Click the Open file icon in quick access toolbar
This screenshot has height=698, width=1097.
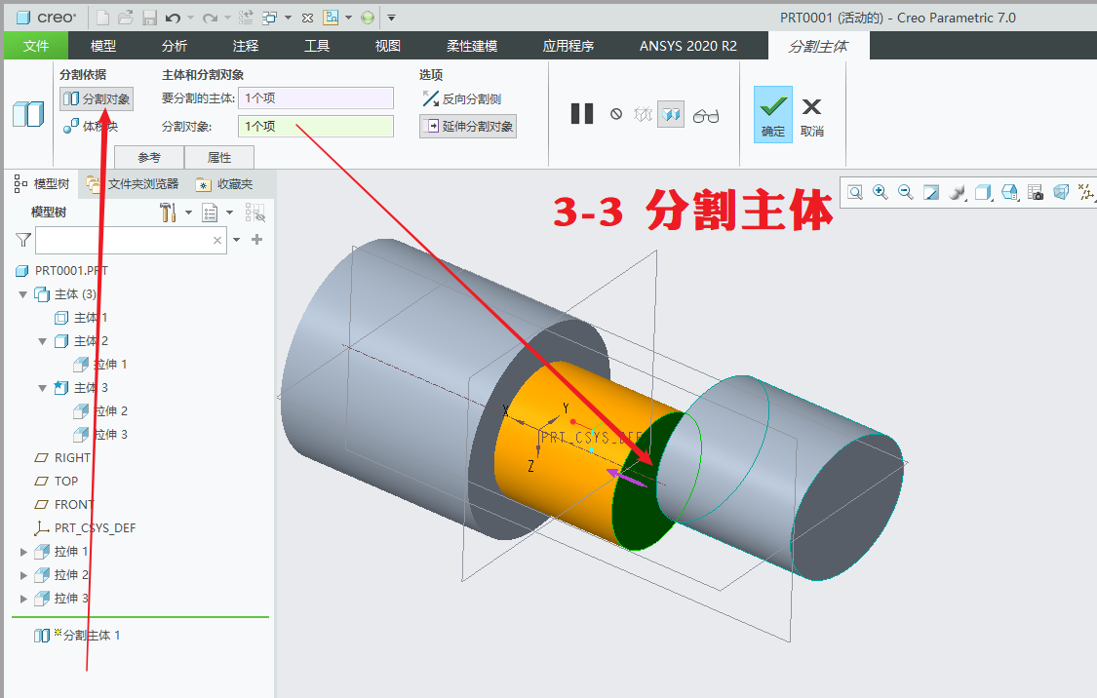pos(126,18)
